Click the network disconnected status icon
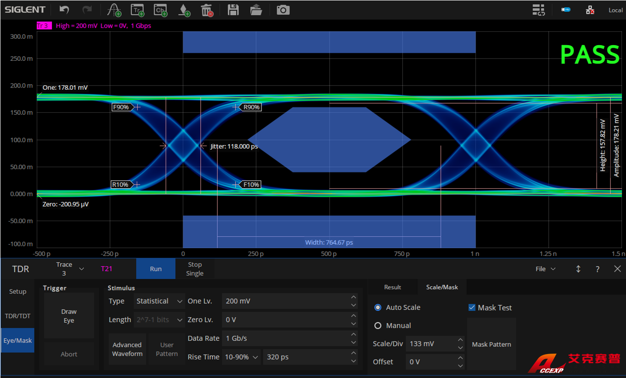 (x=590, y=10)
